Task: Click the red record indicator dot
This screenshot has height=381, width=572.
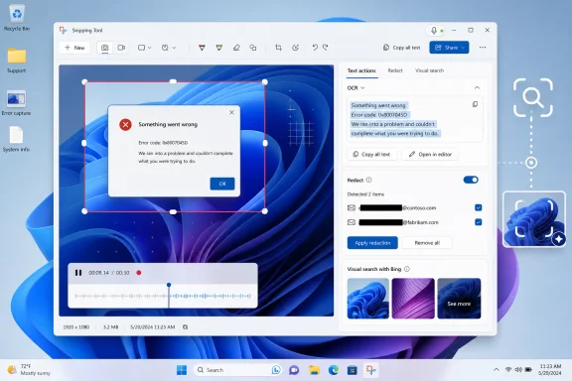Action: coord(139,273)
